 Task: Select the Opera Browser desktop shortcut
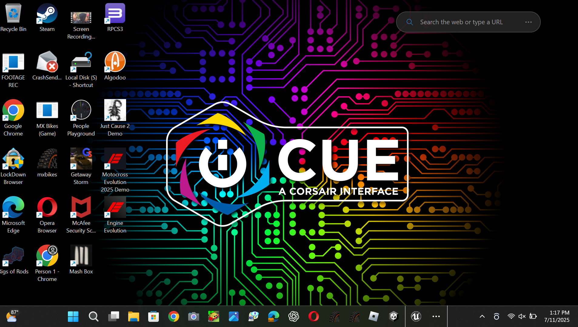click(47, 215)
